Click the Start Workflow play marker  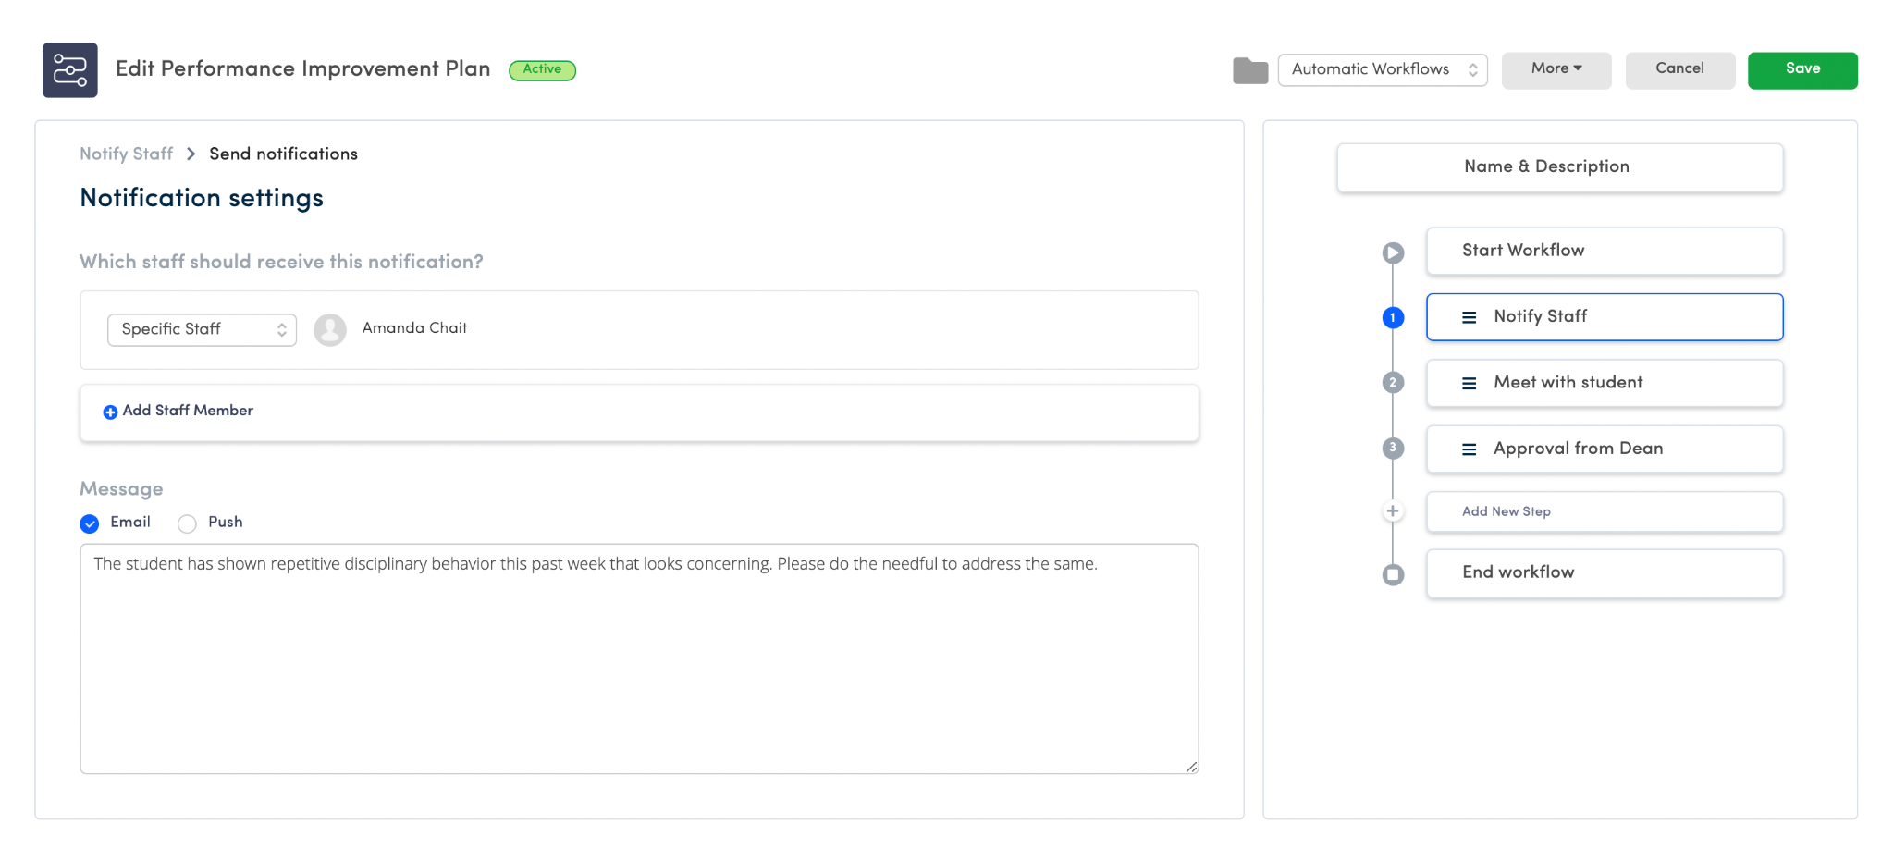click(x=1393, y=252)
